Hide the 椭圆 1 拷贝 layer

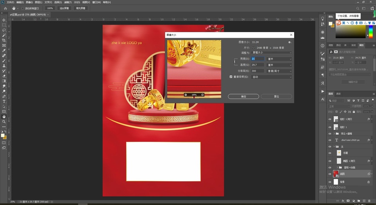click(330, 161)
